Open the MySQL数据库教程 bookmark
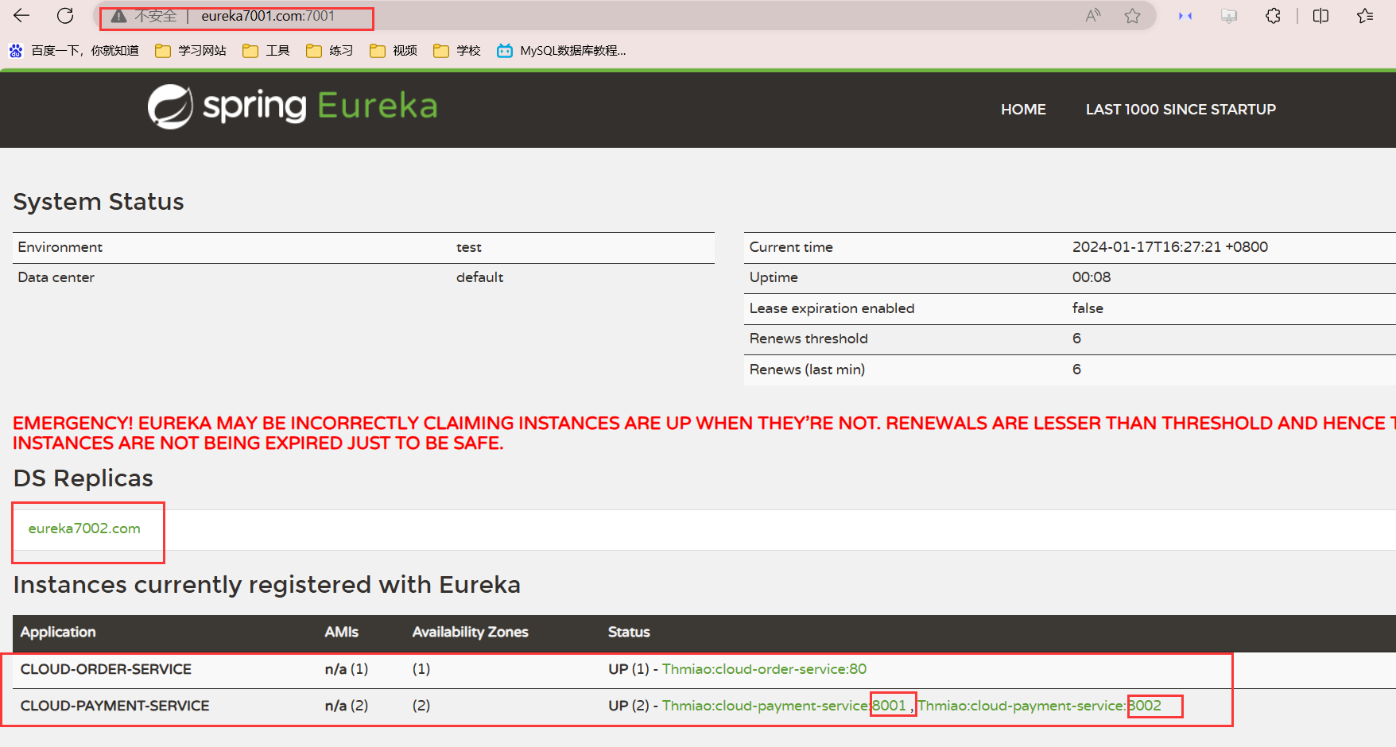 pos(561,50)
